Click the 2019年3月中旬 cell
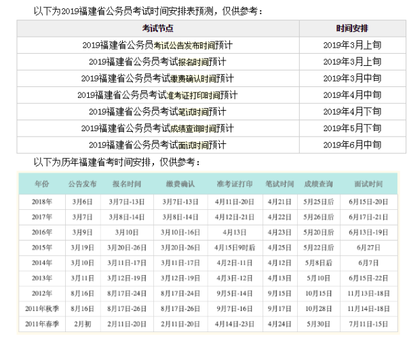This screenshot has height=343, width=407. tap(352, 79)
